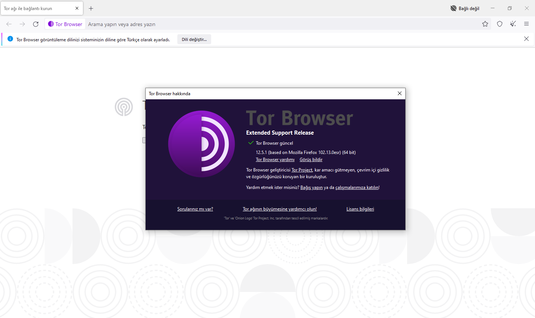Open the 'Tor Browser yardımı' link
The image size is (535, 318).
275,160
